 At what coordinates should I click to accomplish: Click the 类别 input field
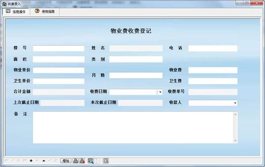point(136,59)
